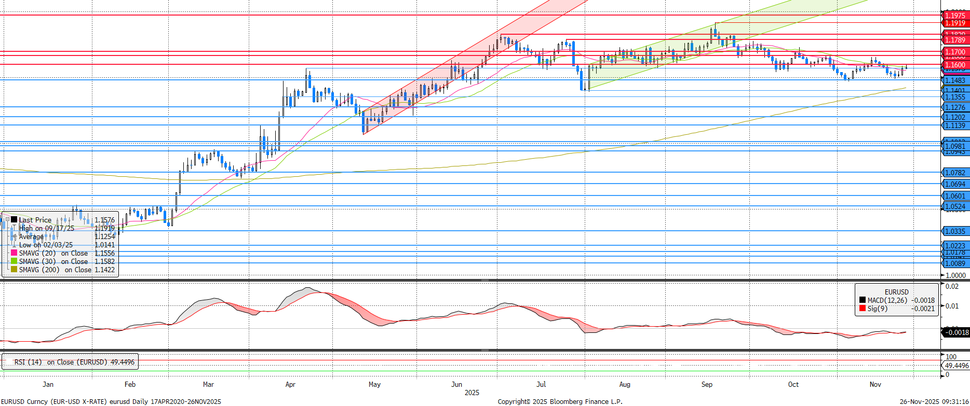The width and height of the screenshot is (970, 406).
Task: Select the Low on 02/03/25 marker icon
Action: pyautogui.click(x=15, y=245)
